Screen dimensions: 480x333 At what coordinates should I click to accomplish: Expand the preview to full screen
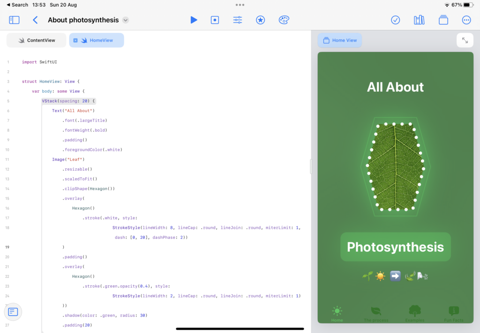tap(465, 40)
